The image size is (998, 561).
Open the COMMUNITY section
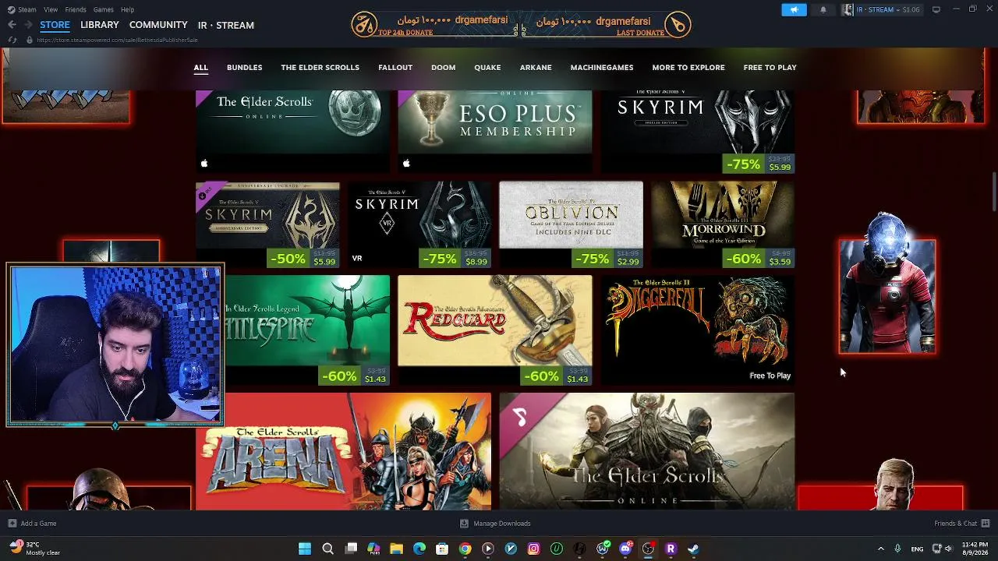click(158, 25)
